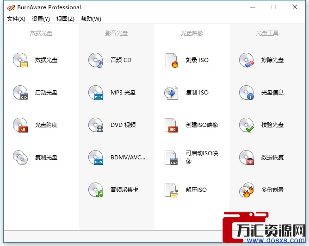Open the 音频 CD music note icon

(x=96, y=60)
